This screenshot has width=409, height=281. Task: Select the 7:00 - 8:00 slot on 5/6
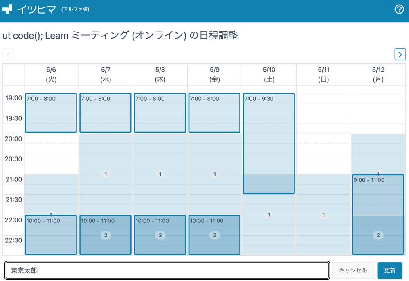pyautogui.click(x=51, y=113)
